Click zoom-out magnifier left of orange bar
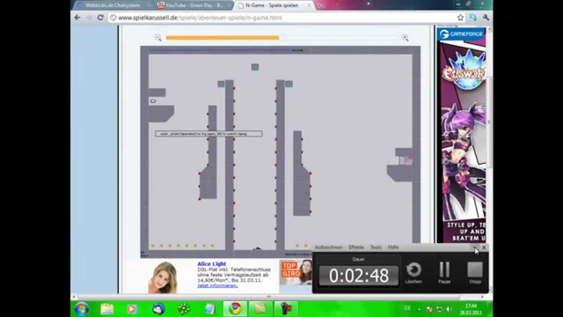 (x=158, y=38)
